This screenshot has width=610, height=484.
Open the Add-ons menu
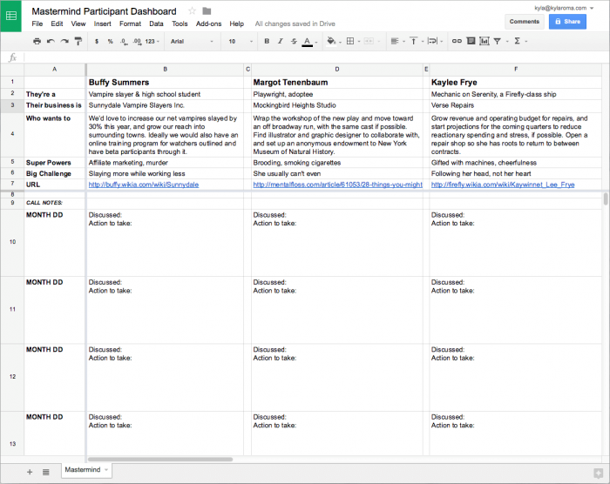tap(208, 24)
